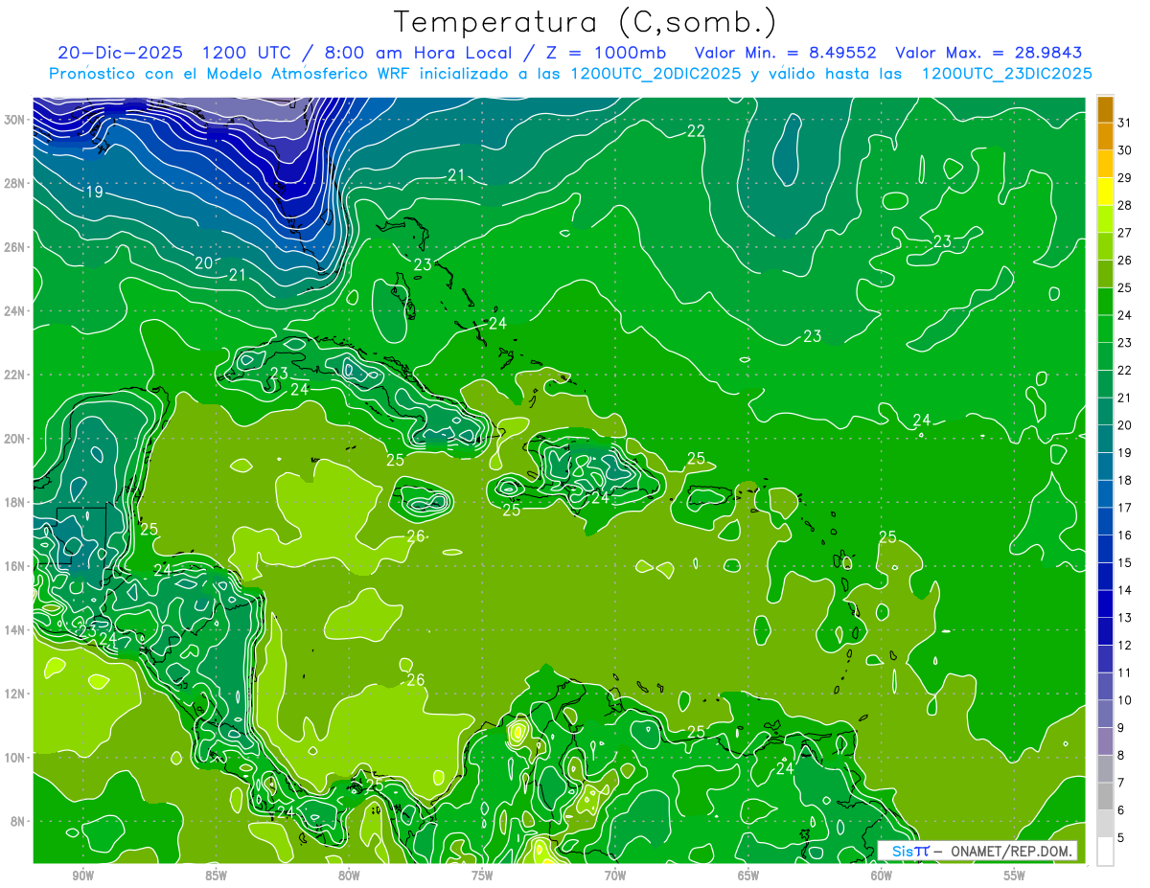Click the '1200UTC_20DIC2025' initialization time

pyautogui.click(x=655, y=74)
